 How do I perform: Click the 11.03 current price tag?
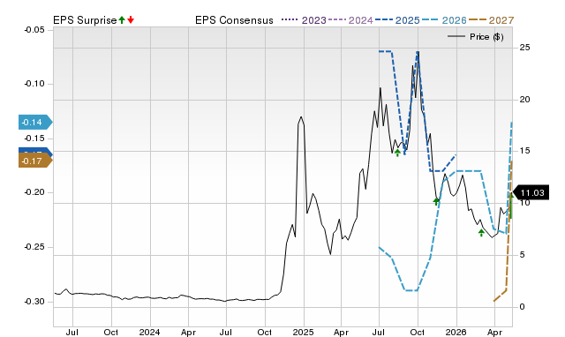pos(531,192)
